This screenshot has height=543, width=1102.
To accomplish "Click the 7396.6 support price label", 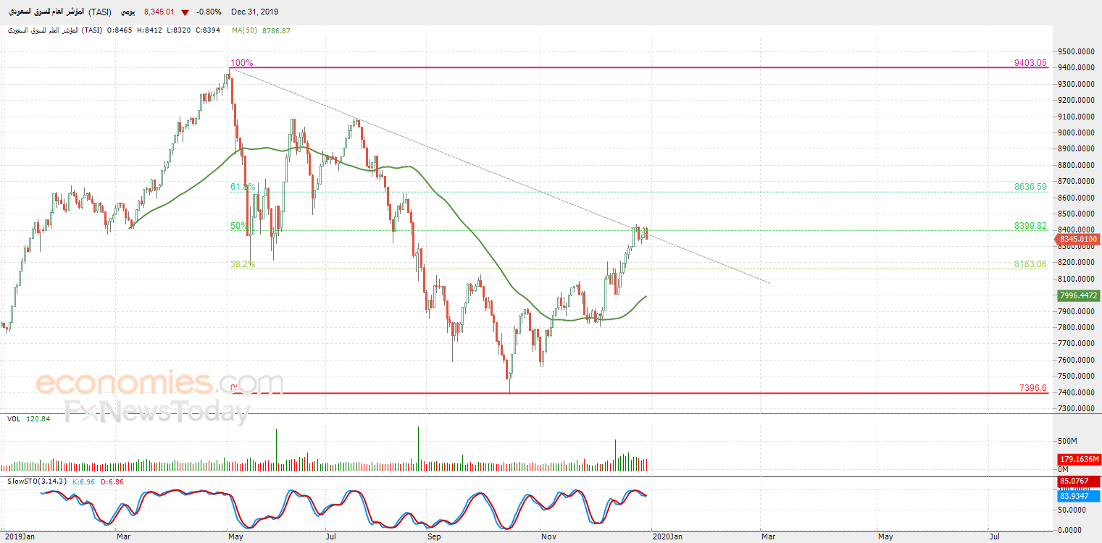I will (x=1032, y=388).
